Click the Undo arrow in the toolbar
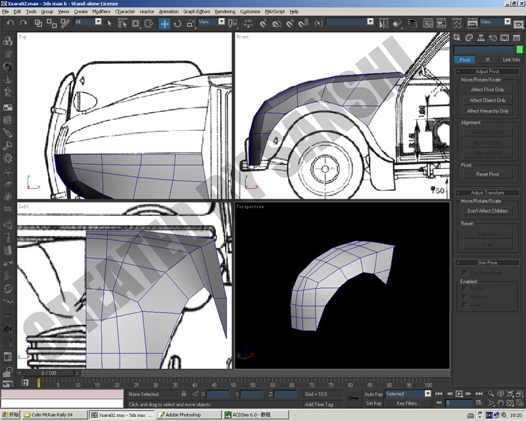The height and width of the screenshot is (421, 526). coord(10,23)
